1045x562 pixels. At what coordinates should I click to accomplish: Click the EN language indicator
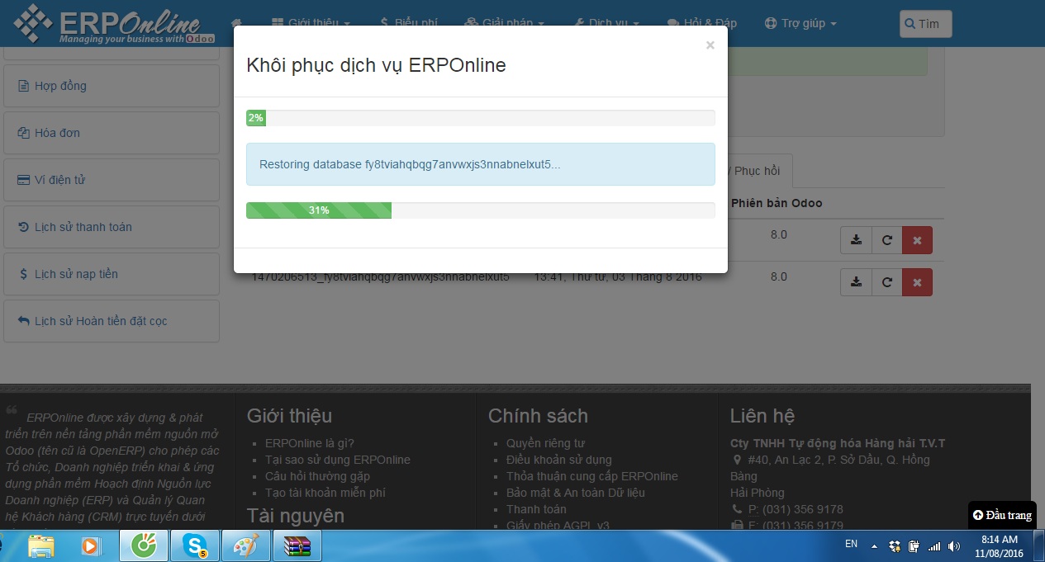point(851,545)
